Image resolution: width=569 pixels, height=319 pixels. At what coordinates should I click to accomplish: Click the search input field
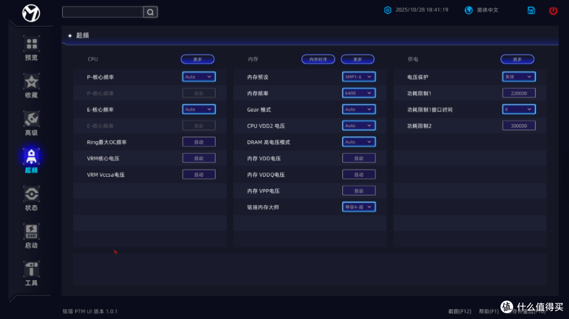coord(103,12)
